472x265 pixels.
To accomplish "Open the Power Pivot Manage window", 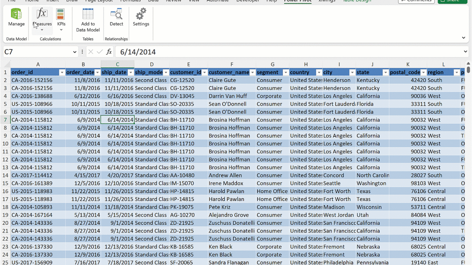I will tap(16, 18).
